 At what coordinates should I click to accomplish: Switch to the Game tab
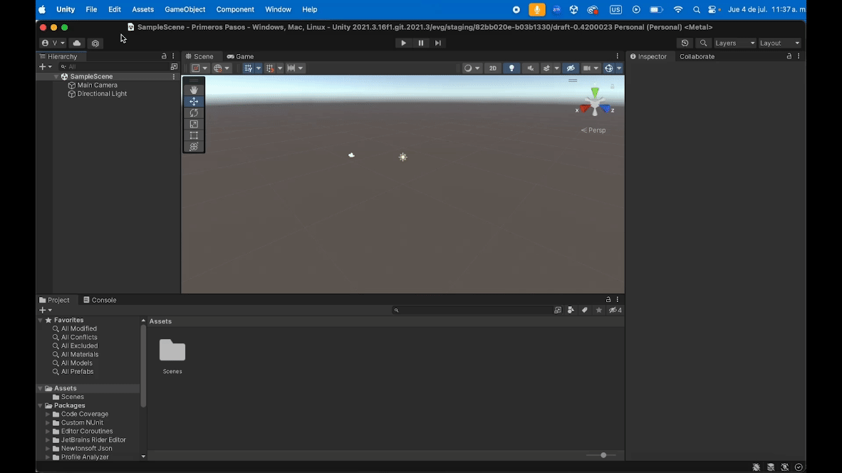tap(241, 56)
